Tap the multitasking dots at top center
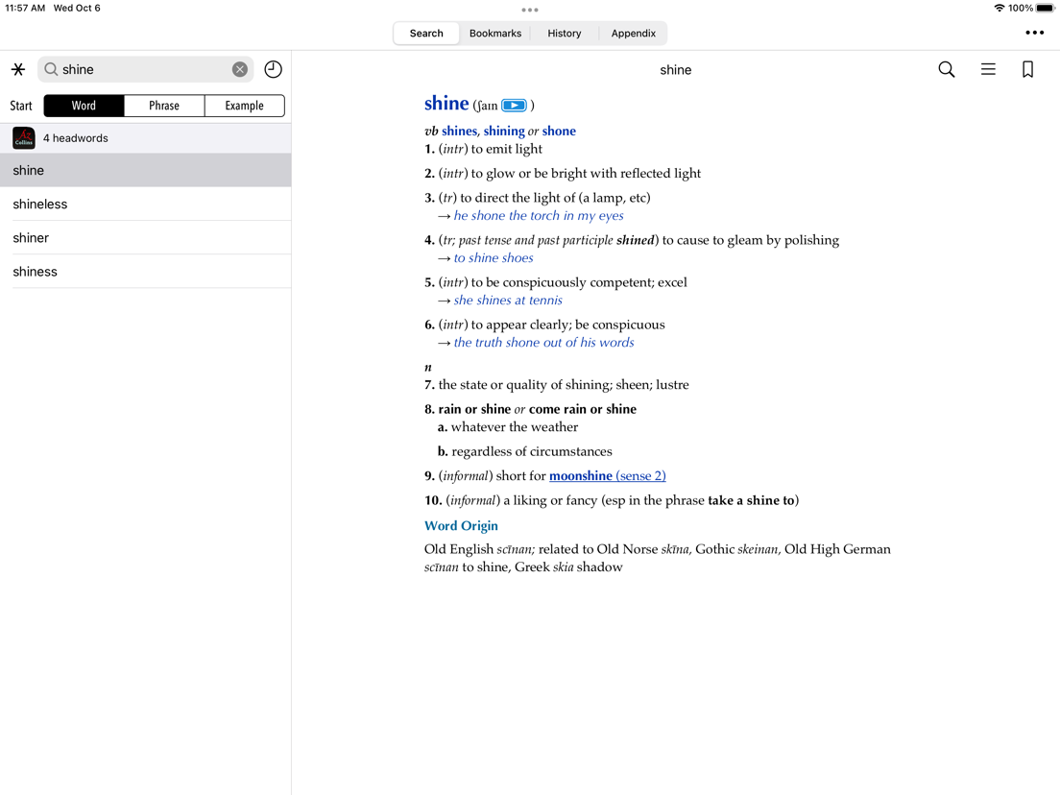The image size is (1060, 795). point(530,11)
